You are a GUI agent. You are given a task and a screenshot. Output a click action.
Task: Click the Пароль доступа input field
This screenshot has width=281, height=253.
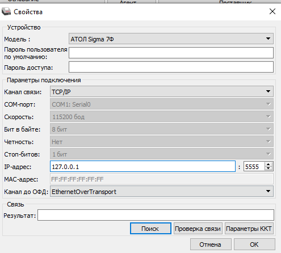pyautogui.click(x=171, y=67)
